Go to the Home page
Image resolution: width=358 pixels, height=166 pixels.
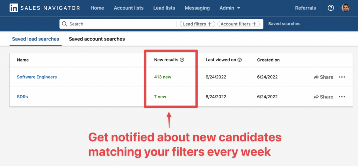(97, 8)
